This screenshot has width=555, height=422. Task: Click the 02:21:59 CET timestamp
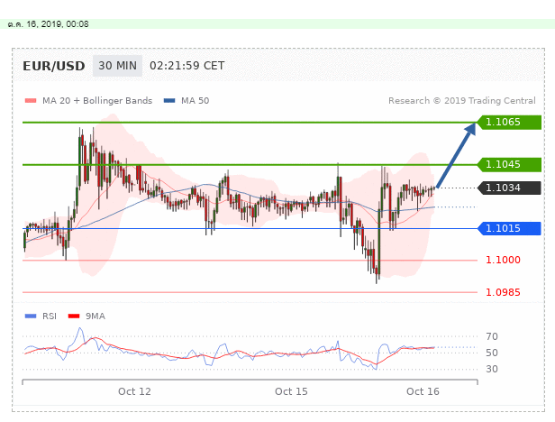point(187,66)
